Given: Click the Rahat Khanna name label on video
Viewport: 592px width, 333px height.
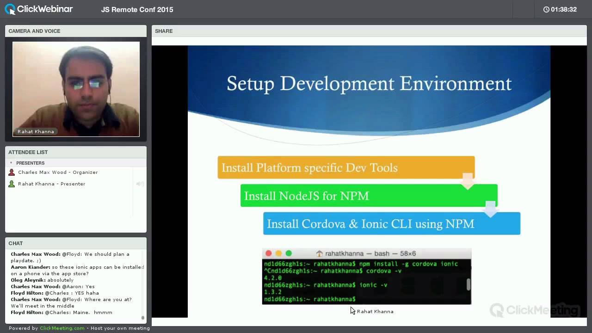Looking at the screenshot, I should coord(36,131).
